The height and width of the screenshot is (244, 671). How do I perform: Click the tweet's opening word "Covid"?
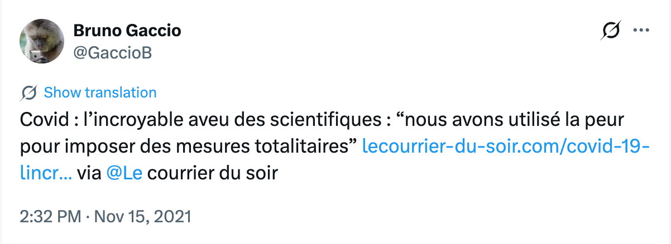pos(40,120)
